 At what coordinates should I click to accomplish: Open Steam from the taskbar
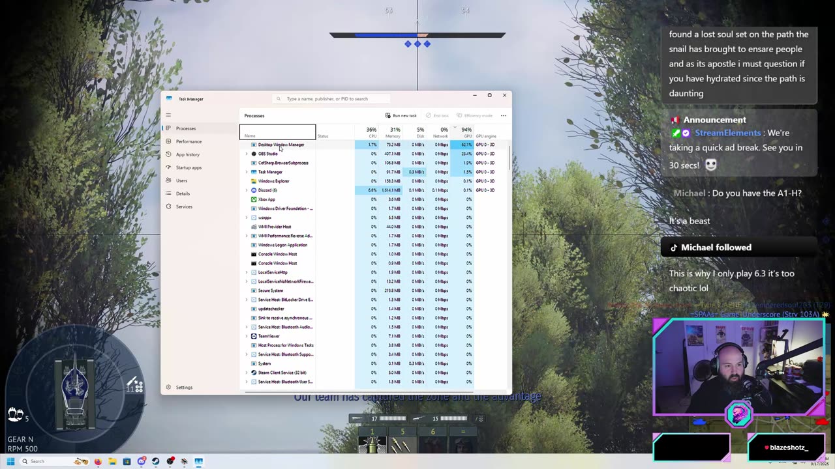(155, 461)
